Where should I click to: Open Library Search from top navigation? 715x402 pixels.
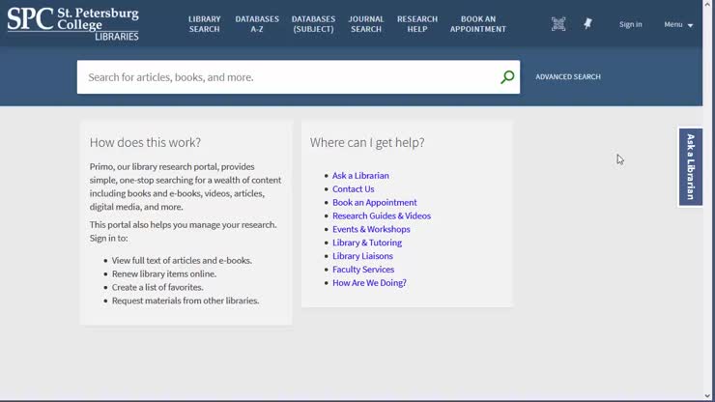click(x=204, y=24)
